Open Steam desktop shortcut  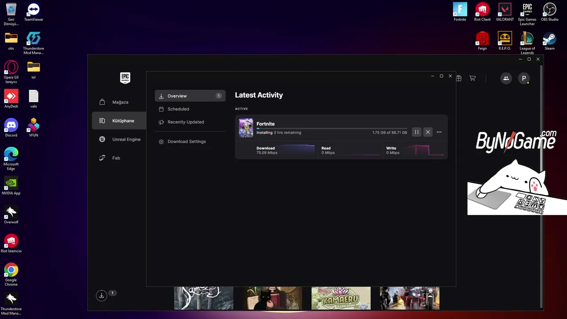(x=550, y=41)
